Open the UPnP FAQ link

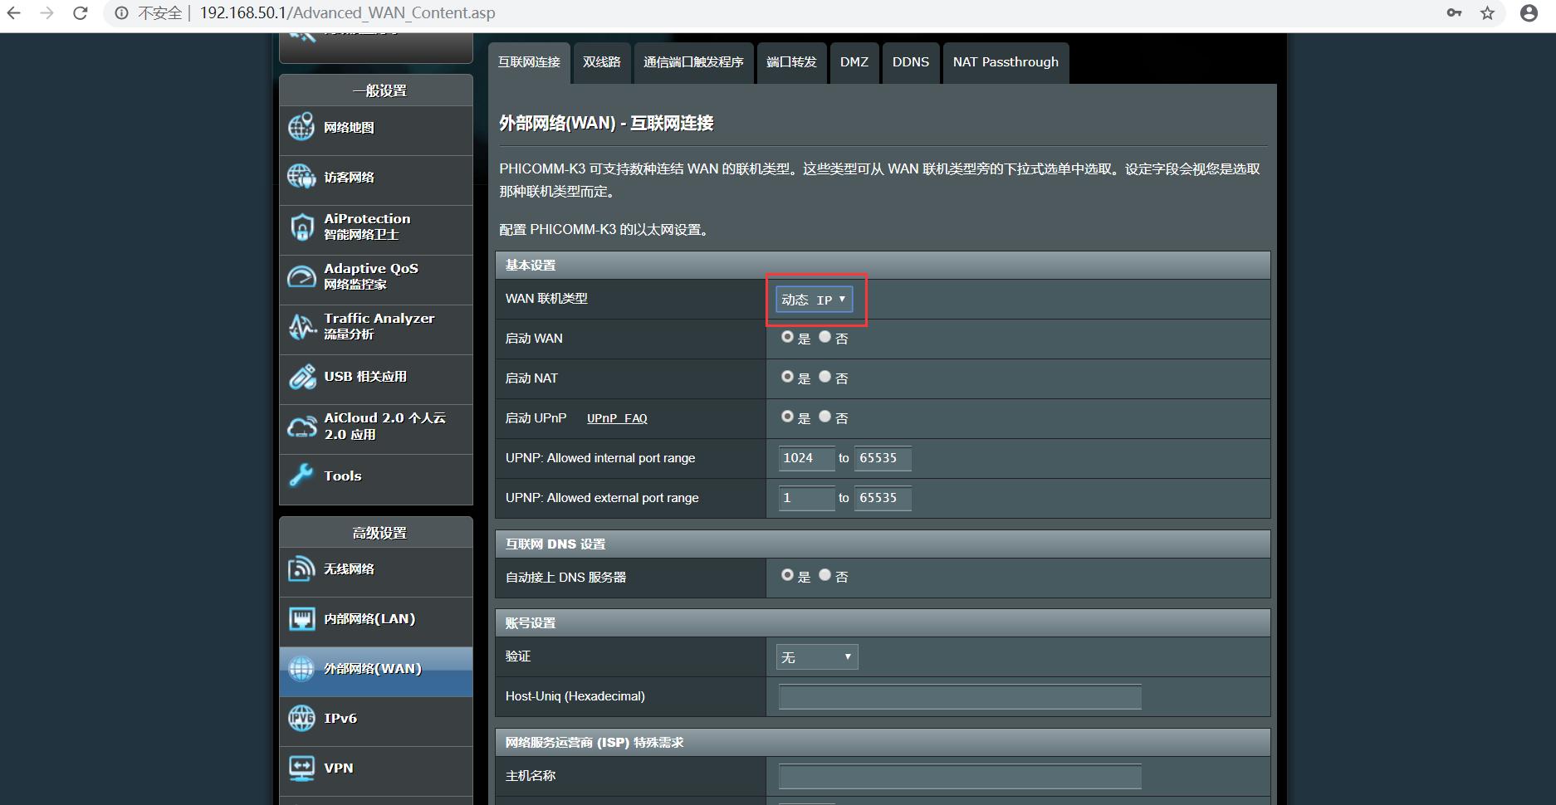tap(616, 418)
